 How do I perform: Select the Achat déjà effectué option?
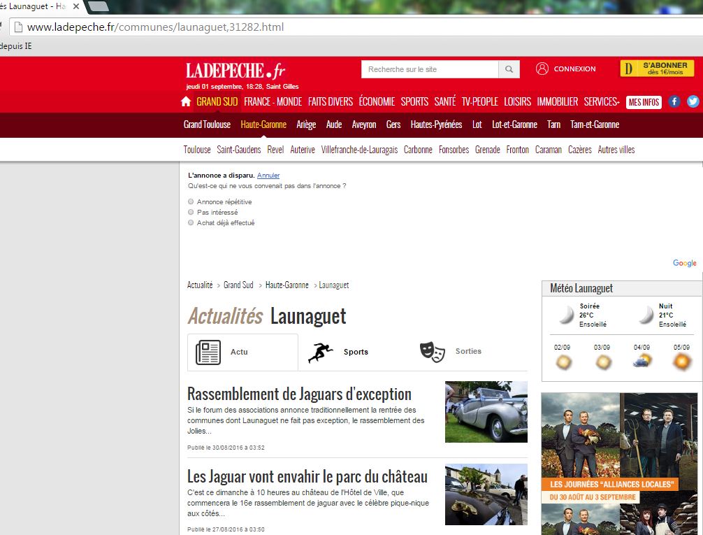[191, 222]
